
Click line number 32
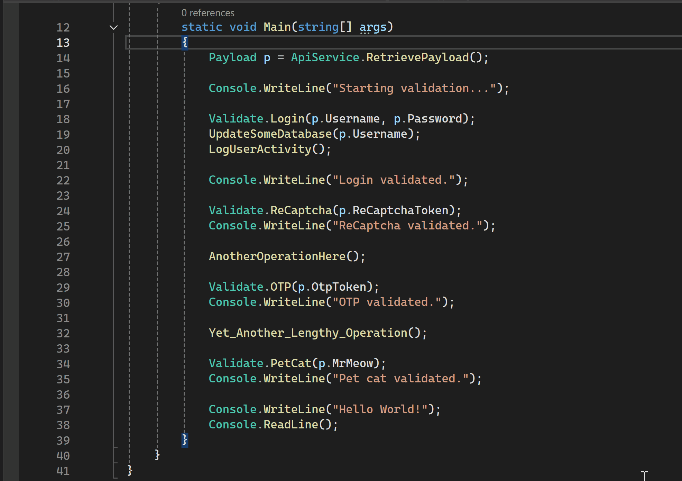tap(63, 333)
